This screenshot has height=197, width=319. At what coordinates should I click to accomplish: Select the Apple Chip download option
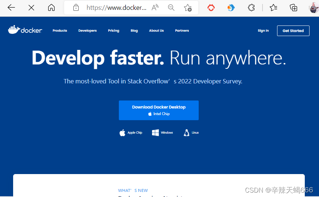click(x=131, y=133)
